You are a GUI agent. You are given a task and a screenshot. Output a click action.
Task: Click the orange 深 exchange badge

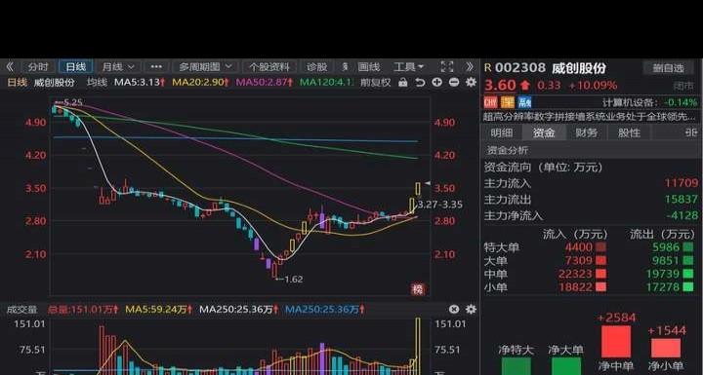pos(508,103)
